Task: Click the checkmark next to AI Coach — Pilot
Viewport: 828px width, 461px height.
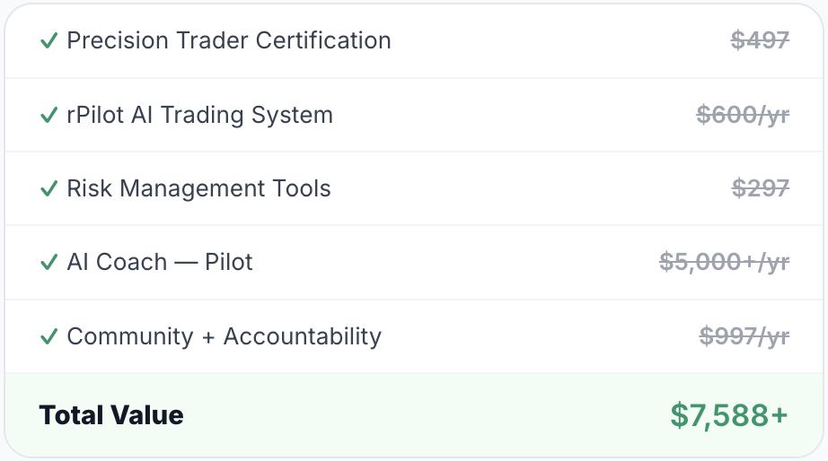Action: [48, 263]
